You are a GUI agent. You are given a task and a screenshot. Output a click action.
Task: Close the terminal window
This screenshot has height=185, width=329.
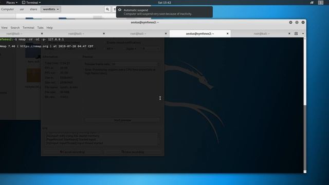tap(303, 22)
